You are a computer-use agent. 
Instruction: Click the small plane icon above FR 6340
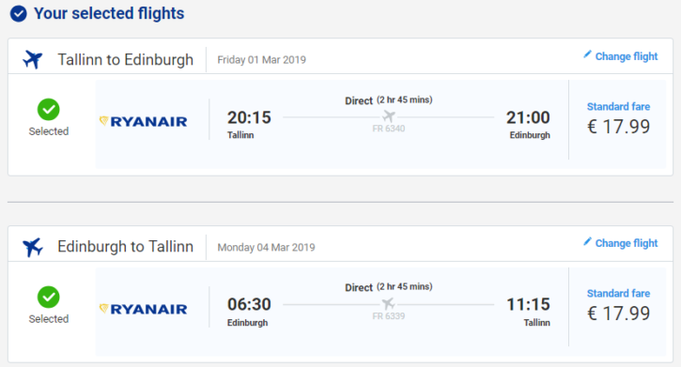389,116
